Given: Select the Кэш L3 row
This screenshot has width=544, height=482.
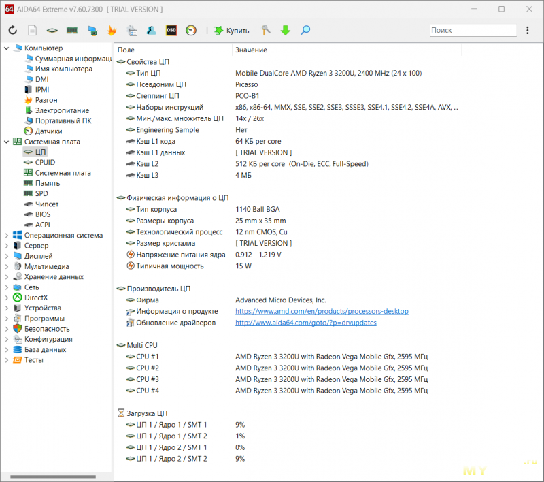Looking at the screenshot, I should [x=288, y=176].
